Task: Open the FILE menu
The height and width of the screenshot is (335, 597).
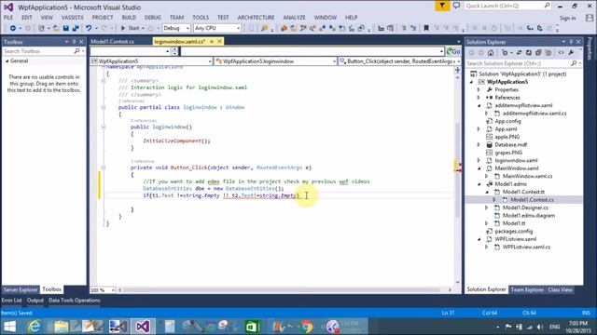Action: coord(8,18)
